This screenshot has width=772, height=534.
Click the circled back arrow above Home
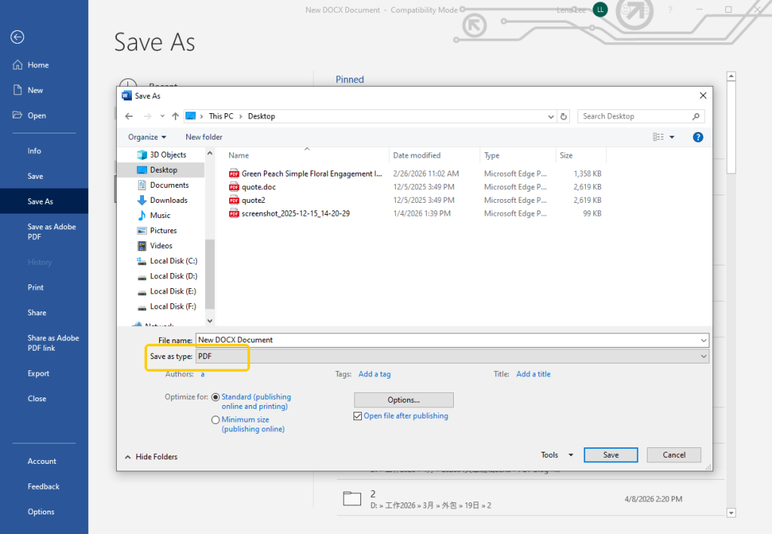coord(17,36)
